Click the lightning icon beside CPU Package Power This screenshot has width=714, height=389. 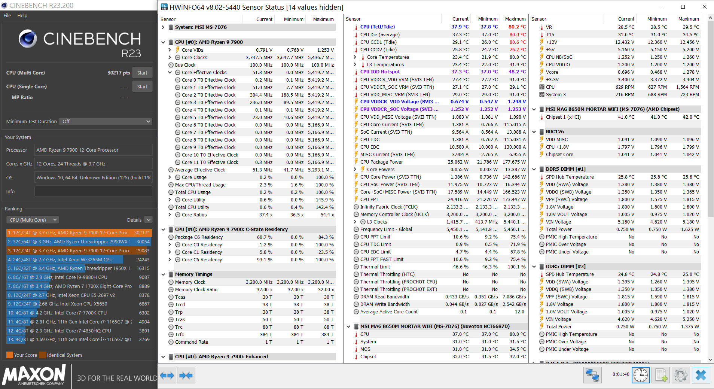click(x=356, y=162)
